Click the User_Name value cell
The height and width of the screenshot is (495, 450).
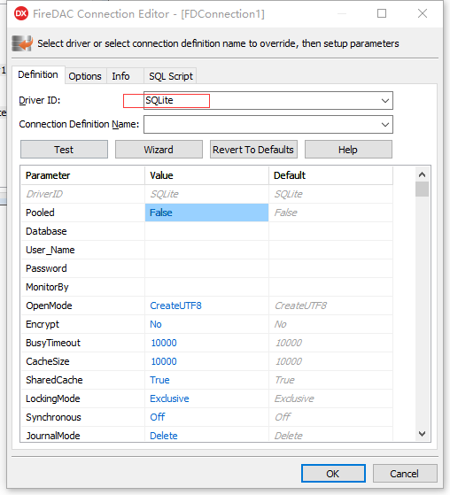coord(207,250)
